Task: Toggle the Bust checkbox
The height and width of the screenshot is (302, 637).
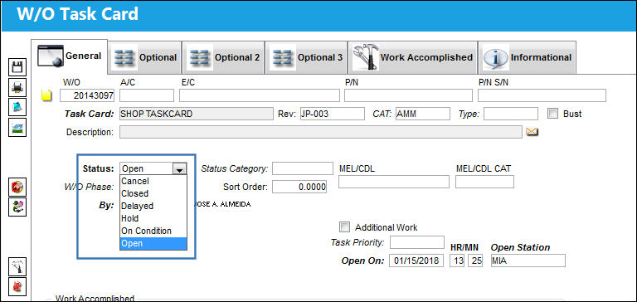Action: pos(552,114)
